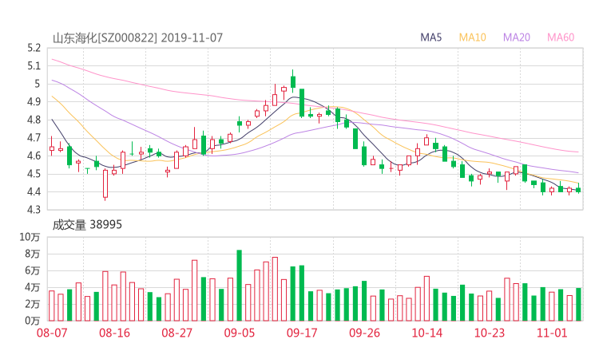Click the 10万 volume axis label

30,237
